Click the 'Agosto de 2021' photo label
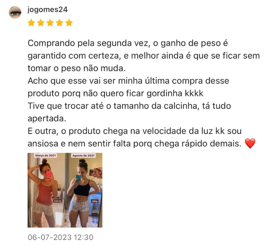 pos(83,156)
